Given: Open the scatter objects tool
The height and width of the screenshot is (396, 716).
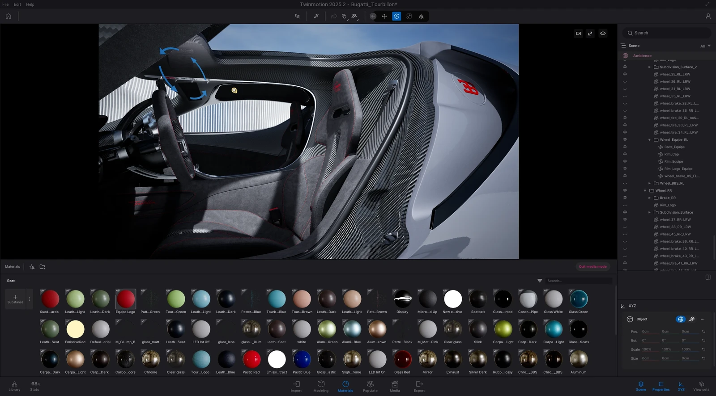Looking at the screenshot, I should pos(354,16).
